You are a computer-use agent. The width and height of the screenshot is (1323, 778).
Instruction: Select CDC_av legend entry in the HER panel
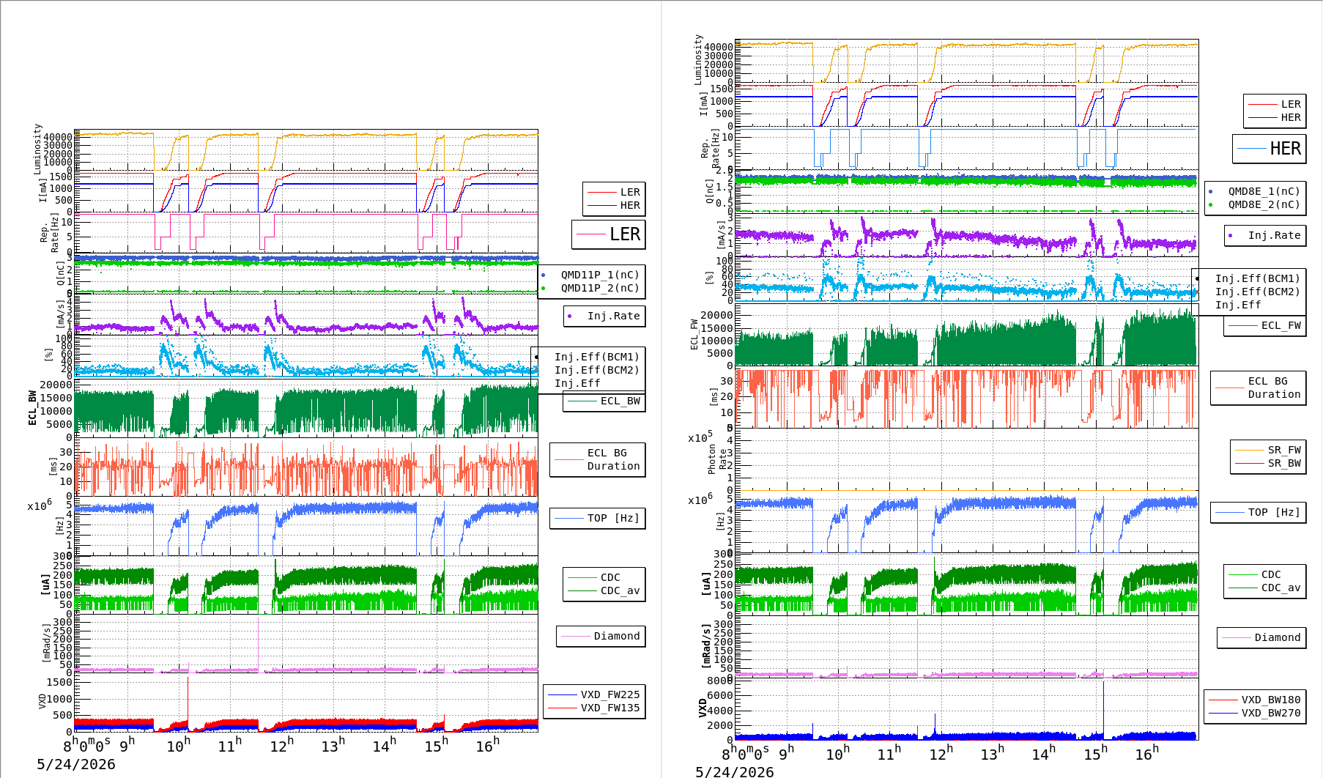1281,588
